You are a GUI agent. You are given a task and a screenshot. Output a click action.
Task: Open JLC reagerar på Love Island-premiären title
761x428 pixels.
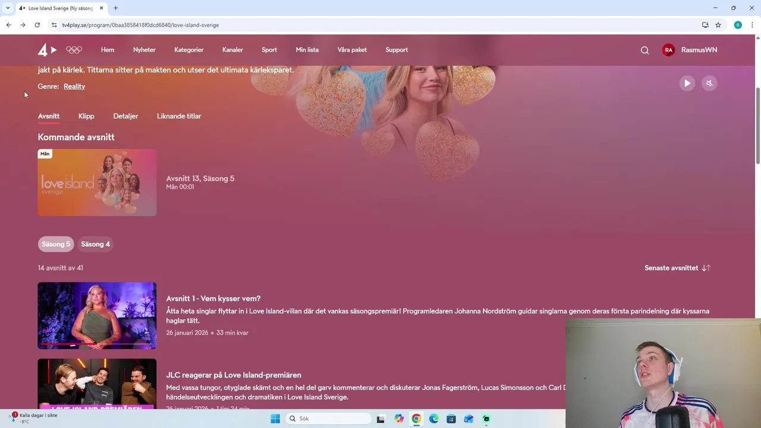(x=234, y=375)
